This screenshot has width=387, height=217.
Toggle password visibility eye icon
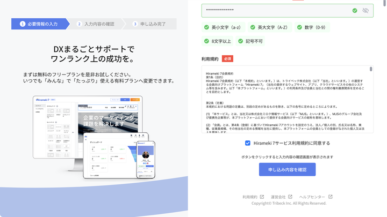point(365,11)
